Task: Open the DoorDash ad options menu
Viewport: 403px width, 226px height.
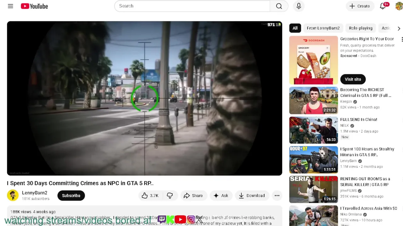Action: [402, 39]
